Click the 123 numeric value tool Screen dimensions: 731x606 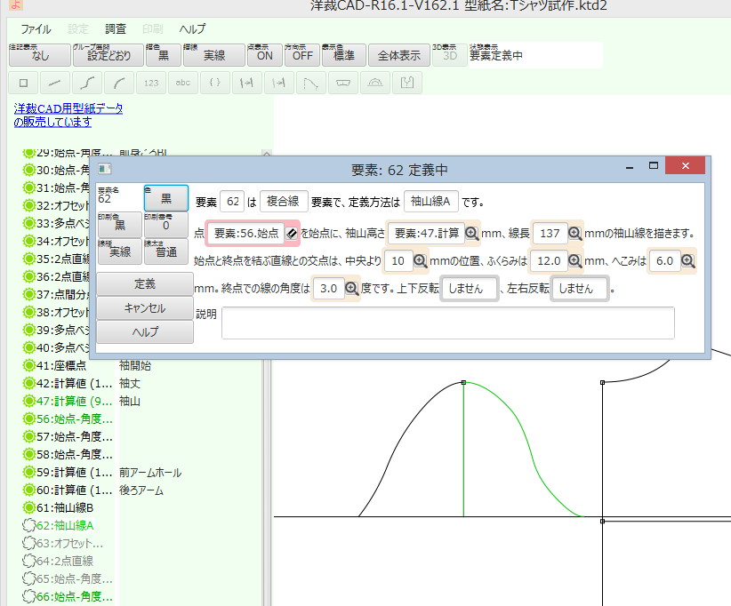pos(151,83)
